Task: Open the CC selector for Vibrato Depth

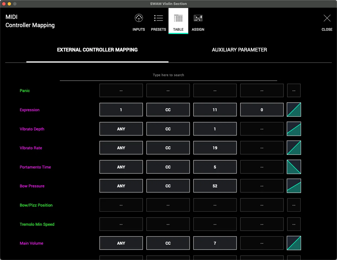Action: point(215,129)
